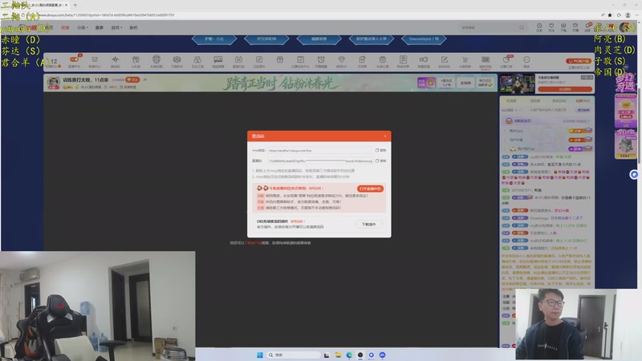Image resolution: width=642 pixels, height=361 pixels.
Task: Click the chain link icon in toolbar
Action: point(424,59)
